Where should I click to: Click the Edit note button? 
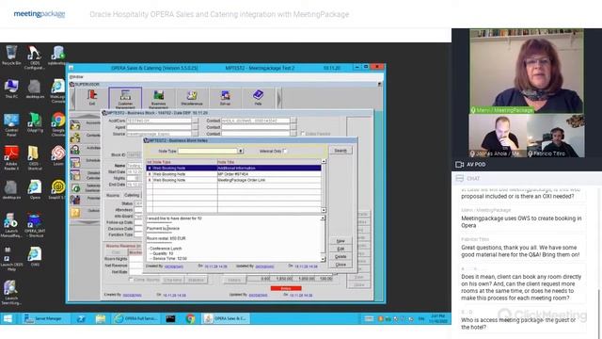click(341, 249)
